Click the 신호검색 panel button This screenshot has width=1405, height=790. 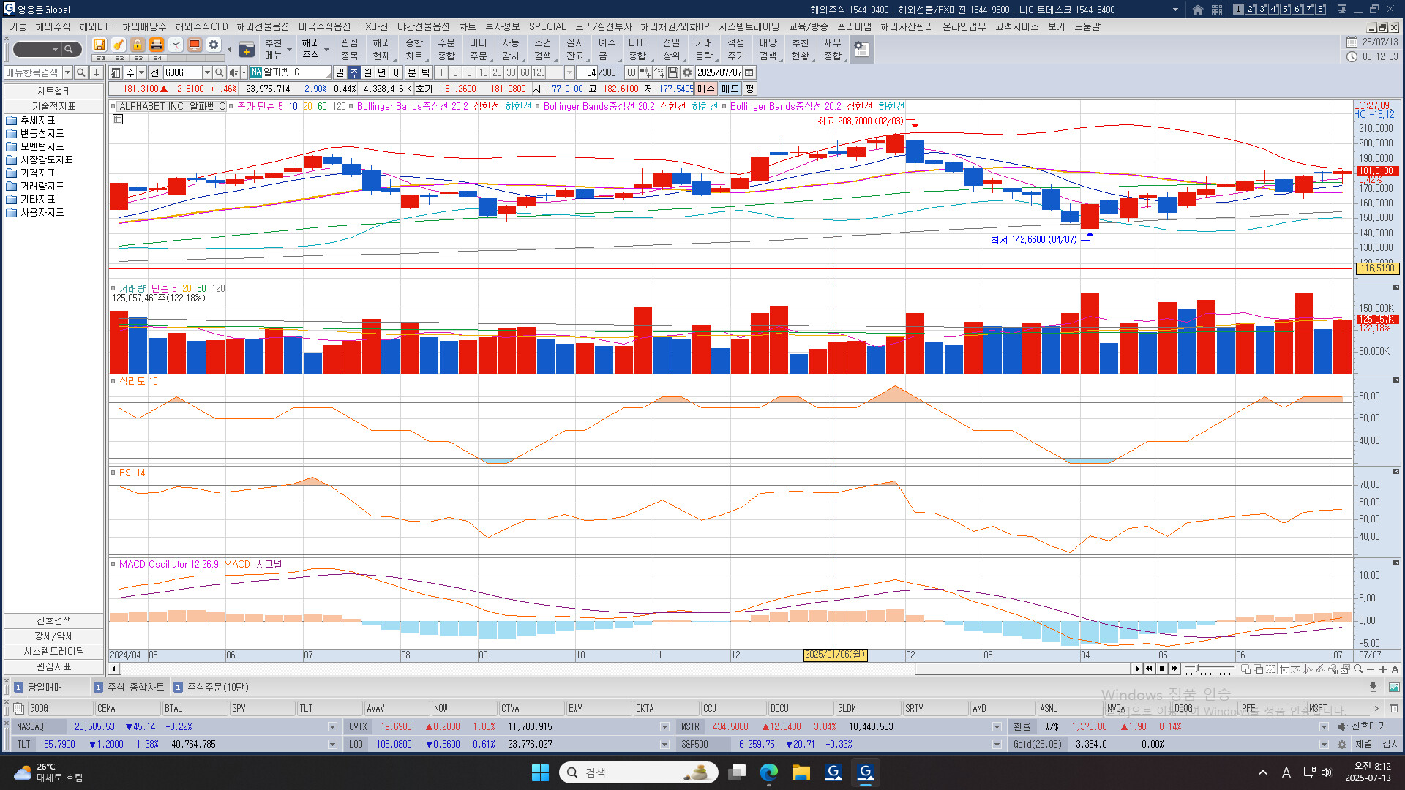point(53,620)
